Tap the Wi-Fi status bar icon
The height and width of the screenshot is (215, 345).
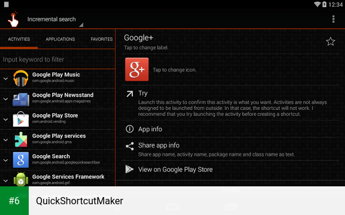317,4
